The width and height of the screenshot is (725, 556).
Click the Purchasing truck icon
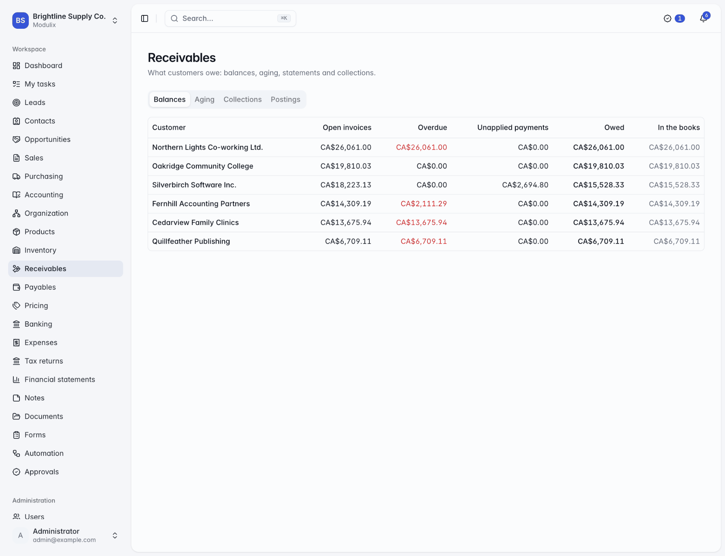[16, 176]
